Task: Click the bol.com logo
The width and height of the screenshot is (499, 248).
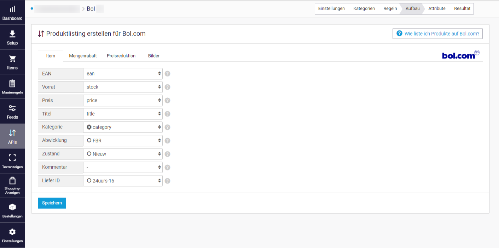Action: [x=461, y=55]
